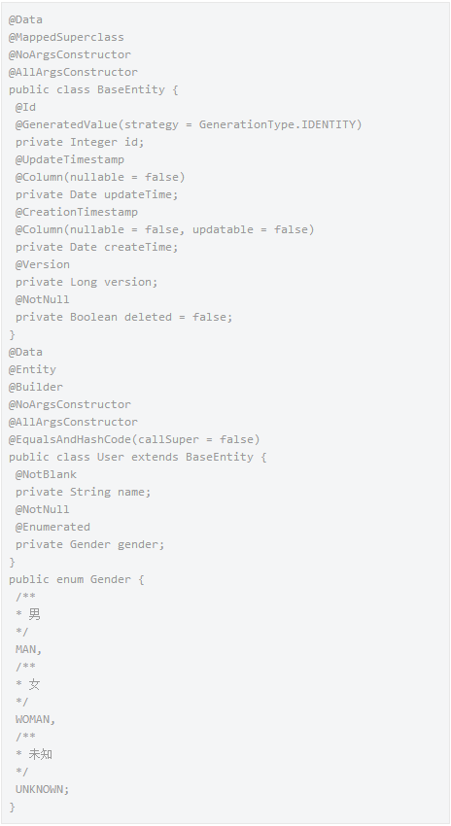Viewport: 451px width, 826px height.
Task: Click the UNKNOWN enum constant
Action: (42, 789)
